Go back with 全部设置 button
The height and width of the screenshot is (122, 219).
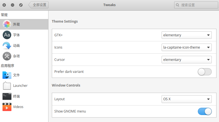coord(39,5)
